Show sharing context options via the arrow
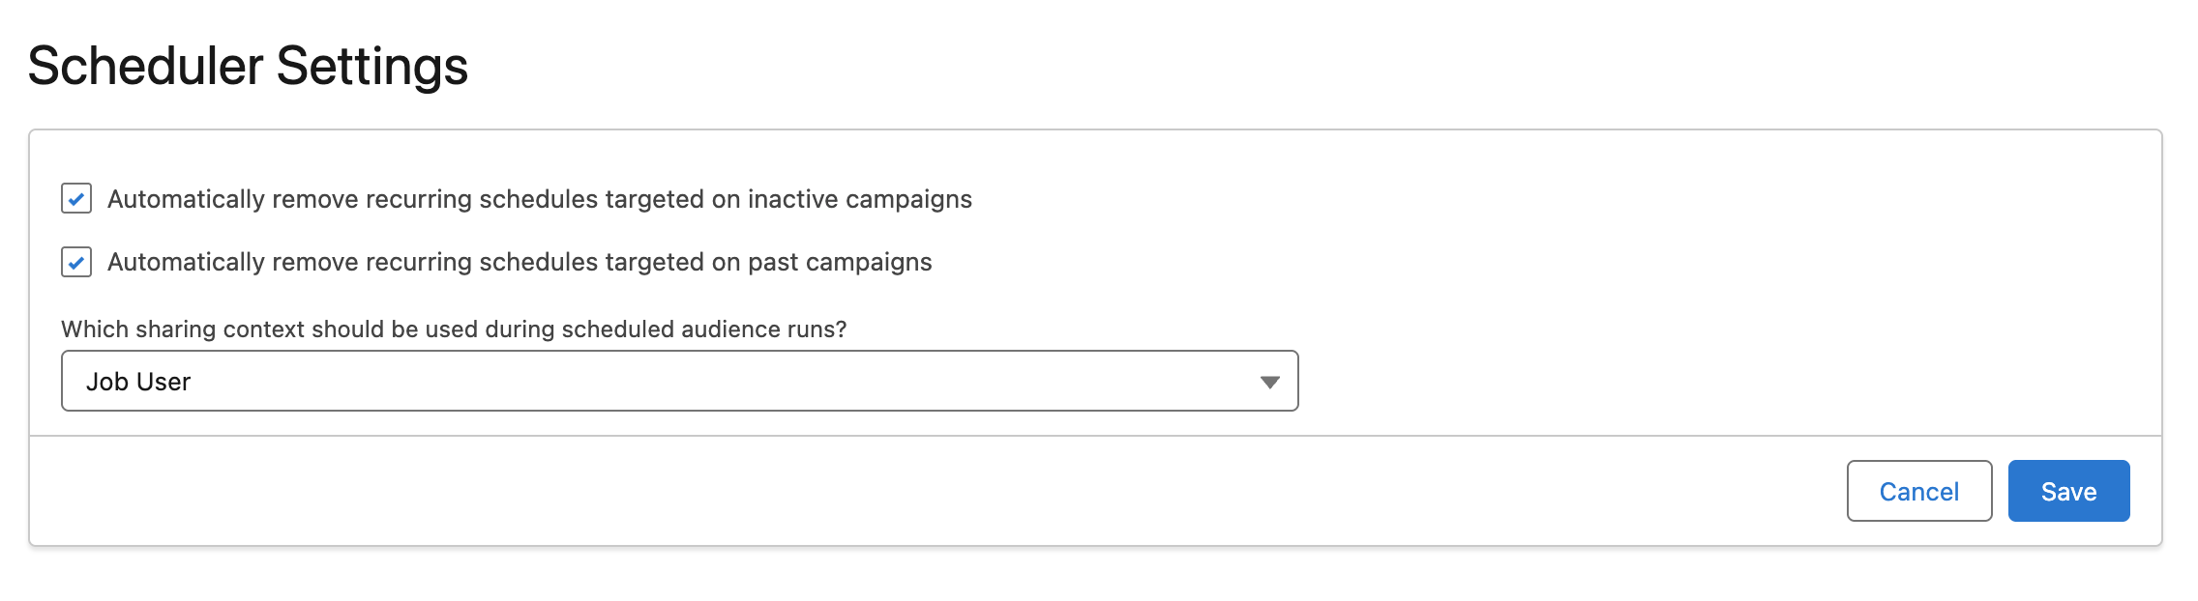Screen dimensions: 2198x601 (x=1269, y=382)
